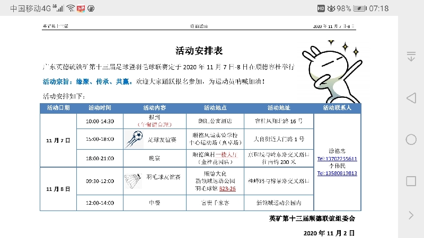This screenshot has height=238, width=424.
Task: Open recent apps with square button
Action: click(x=411, y=181)
